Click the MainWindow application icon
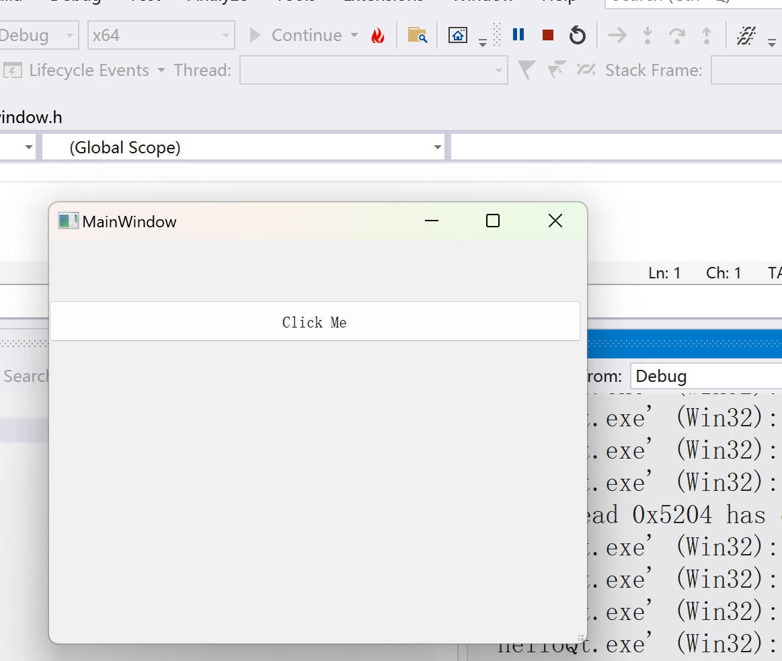 click(68, 221)
